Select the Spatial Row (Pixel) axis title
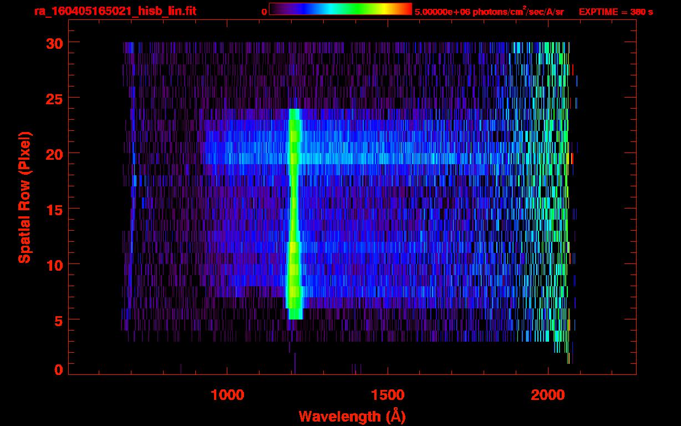The width and height of the screenshot is (681, 426). tap(25, 197)
